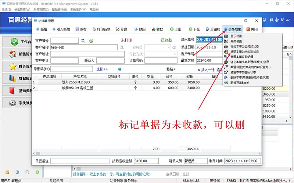The image size is (294, 183).
Task: Click the icon right of 业务员 dropdown
Action: (x=174, y=47)
